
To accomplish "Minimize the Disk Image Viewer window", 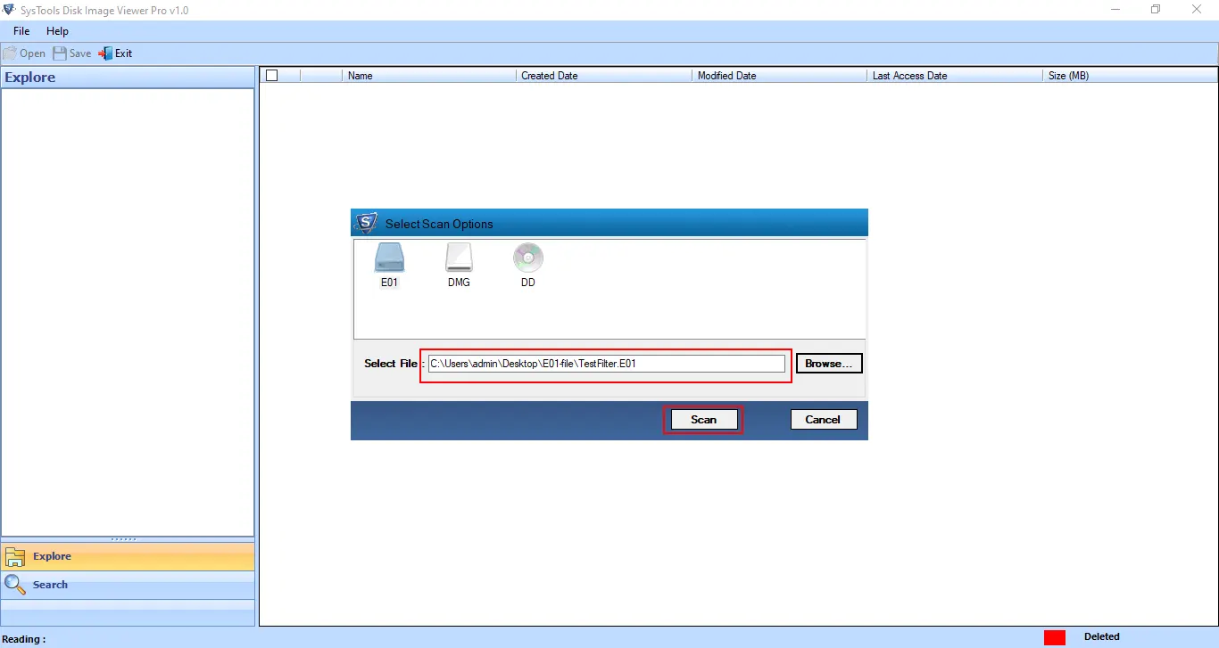I will pyautogui.click(x=1114, y=10).
